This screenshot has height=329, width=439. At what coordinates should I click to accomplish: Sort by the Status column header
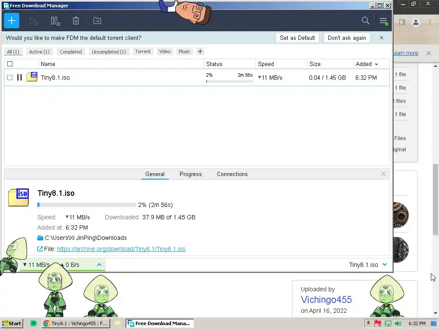[230, 64]
